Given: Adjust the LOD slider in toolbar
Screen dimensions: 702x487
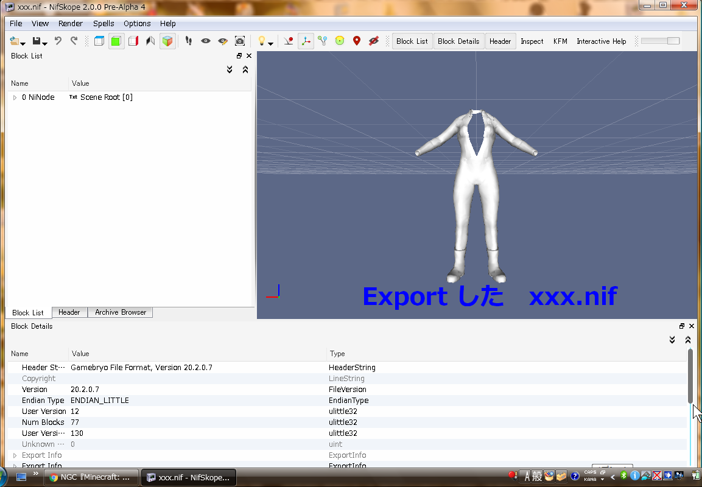Looking at the screenshot, I should click(x=661, y=41).
